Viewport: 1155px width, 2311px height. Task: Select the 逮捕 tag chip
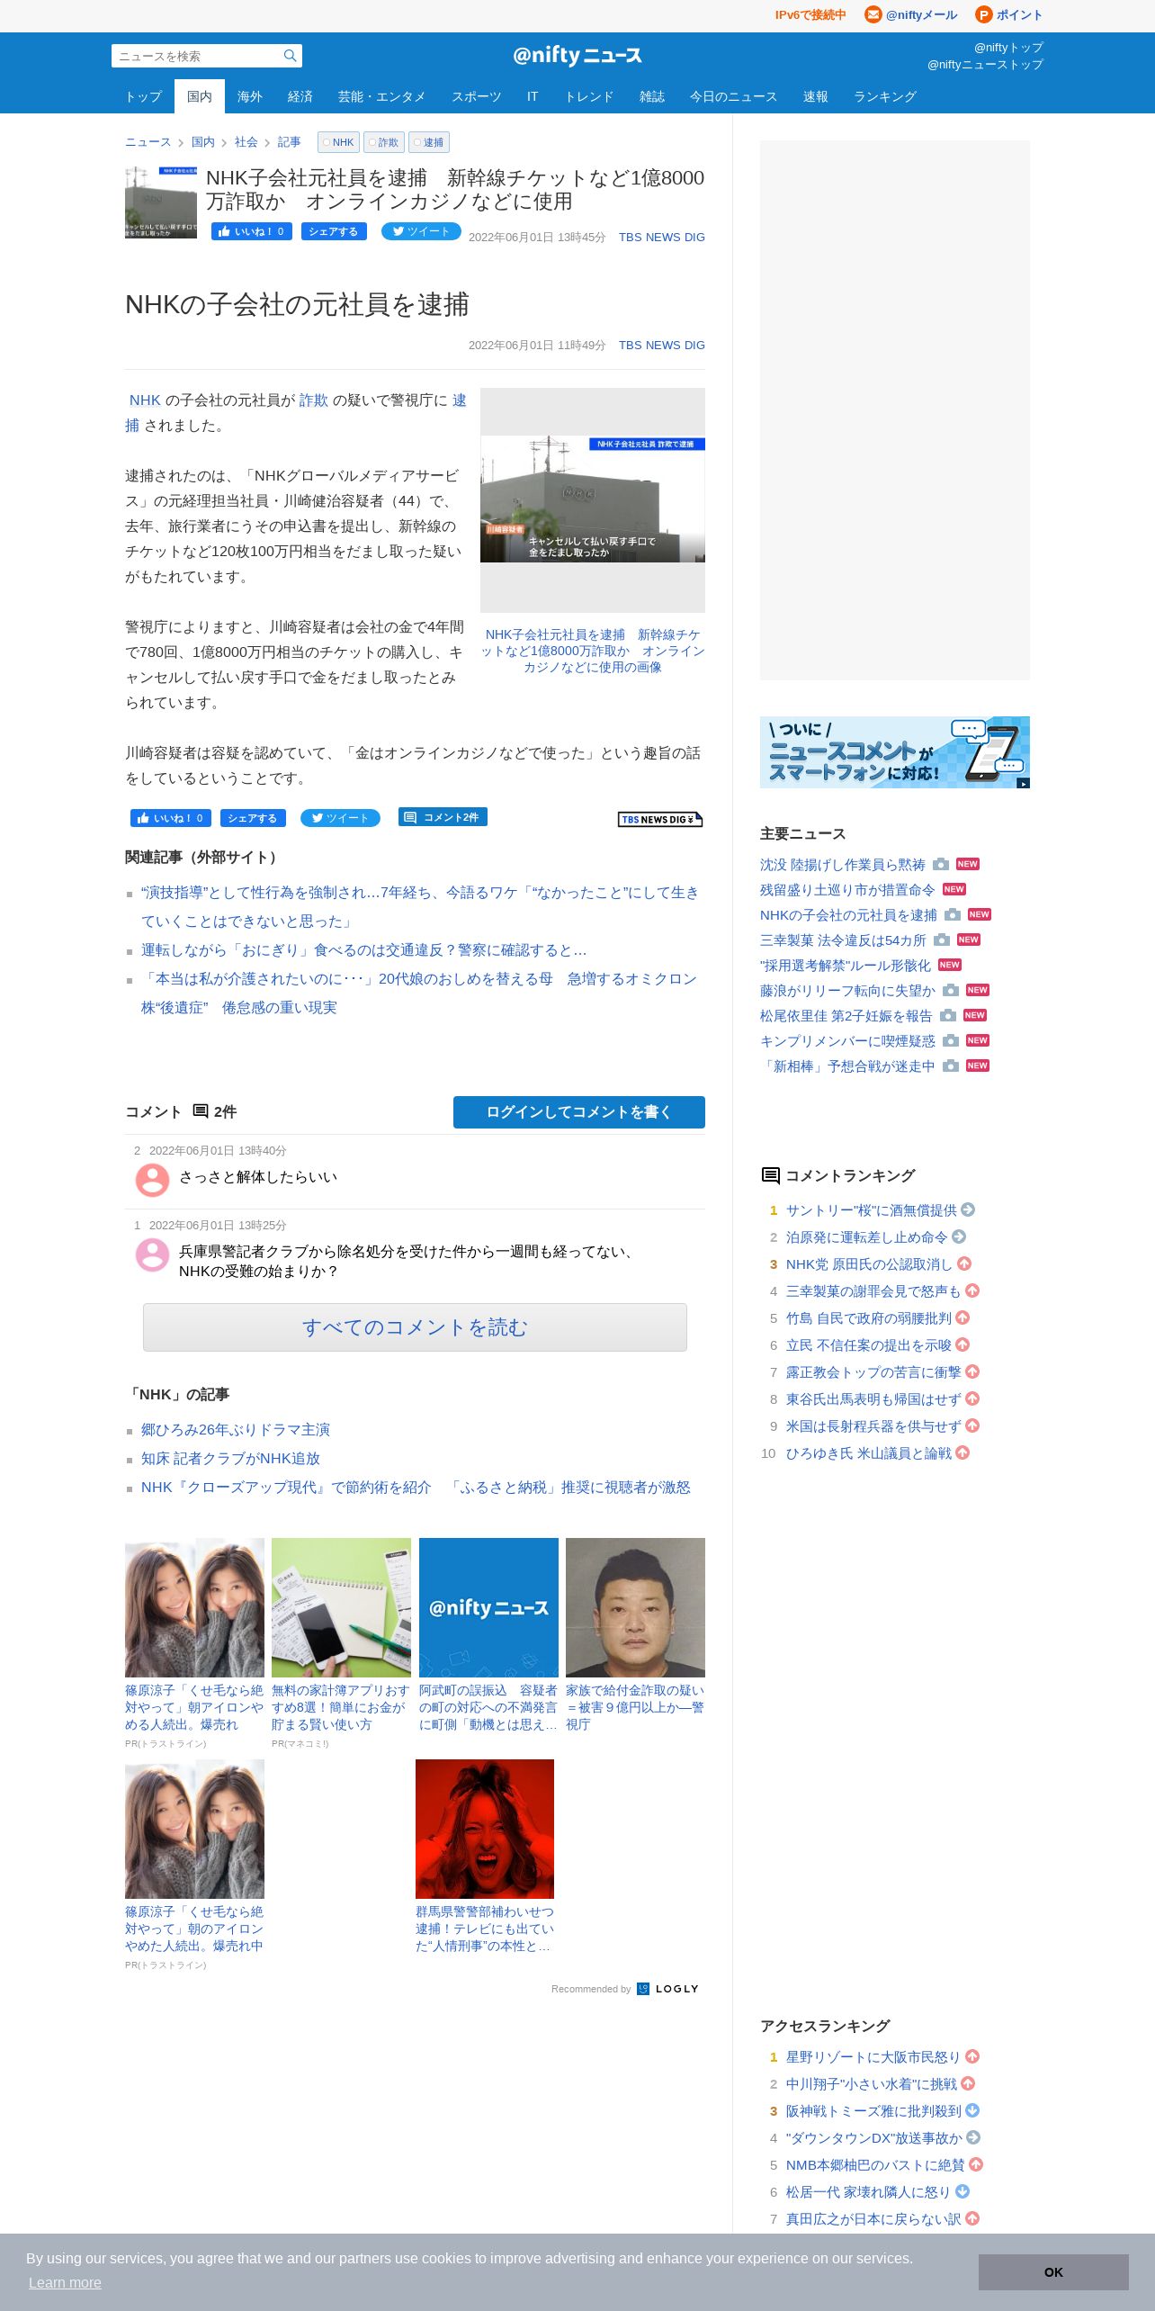429,142
